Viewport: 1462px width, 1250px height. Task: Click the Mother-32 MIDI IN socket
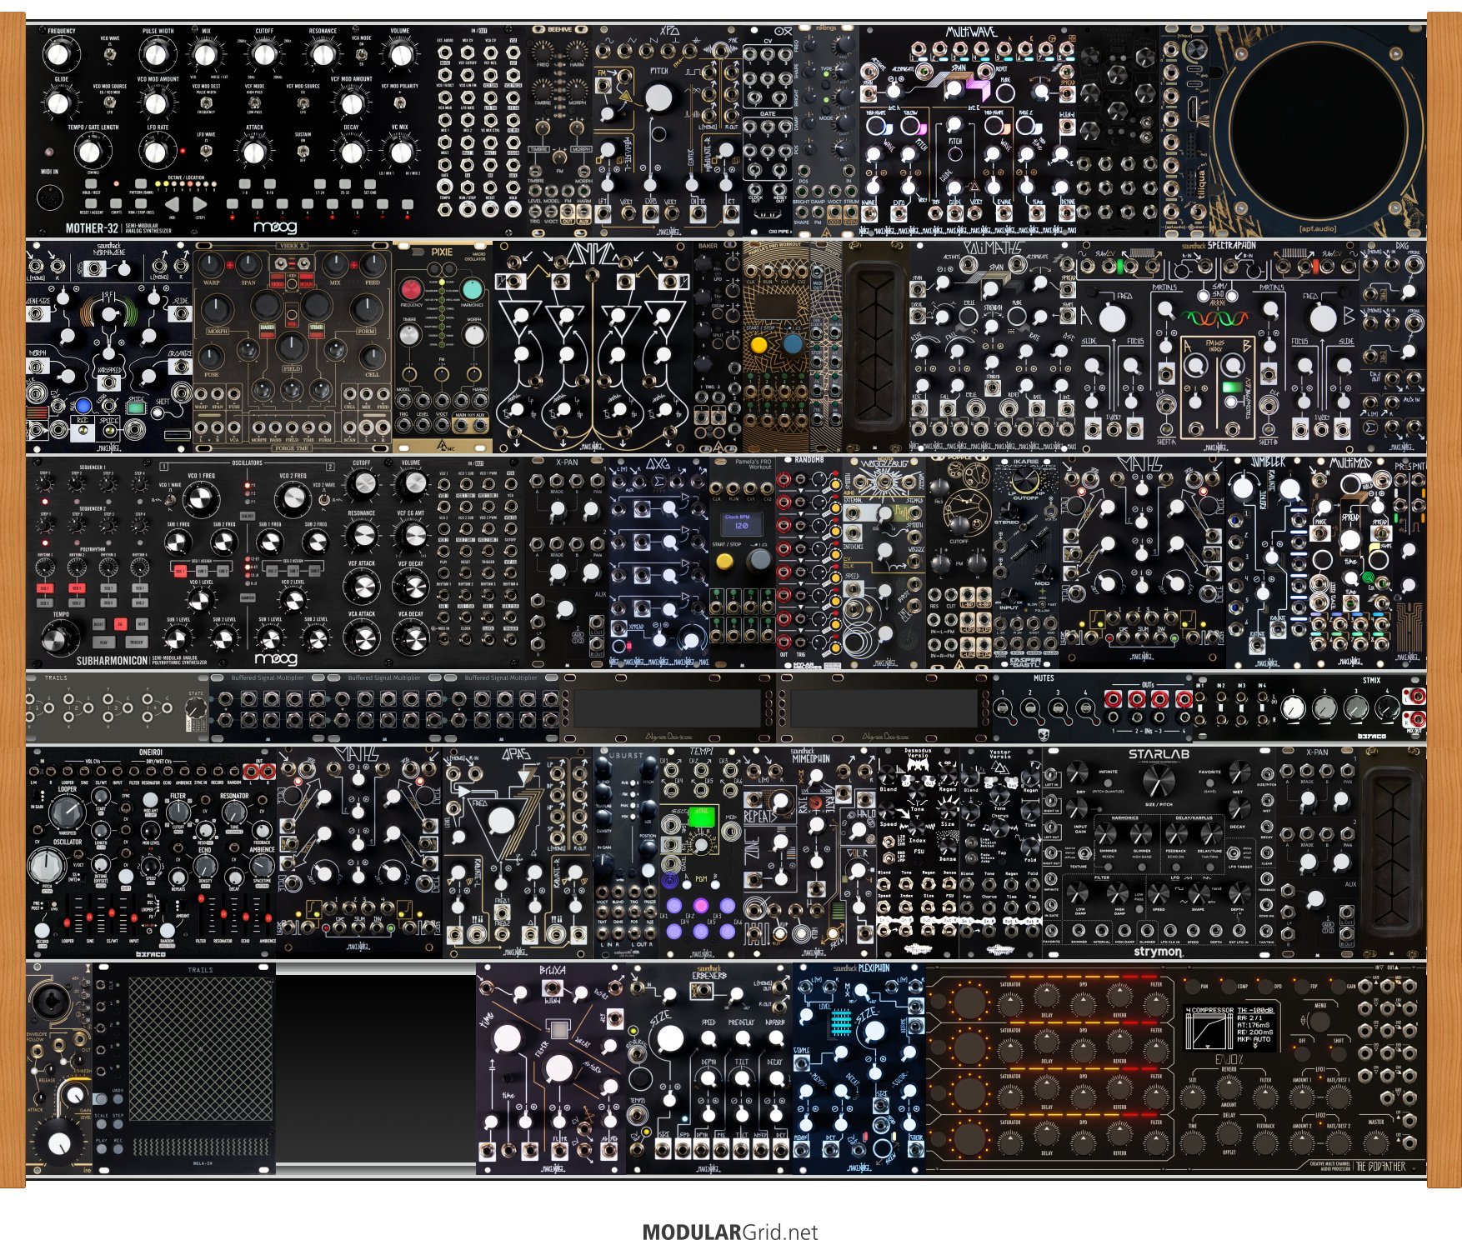[50, 199]
